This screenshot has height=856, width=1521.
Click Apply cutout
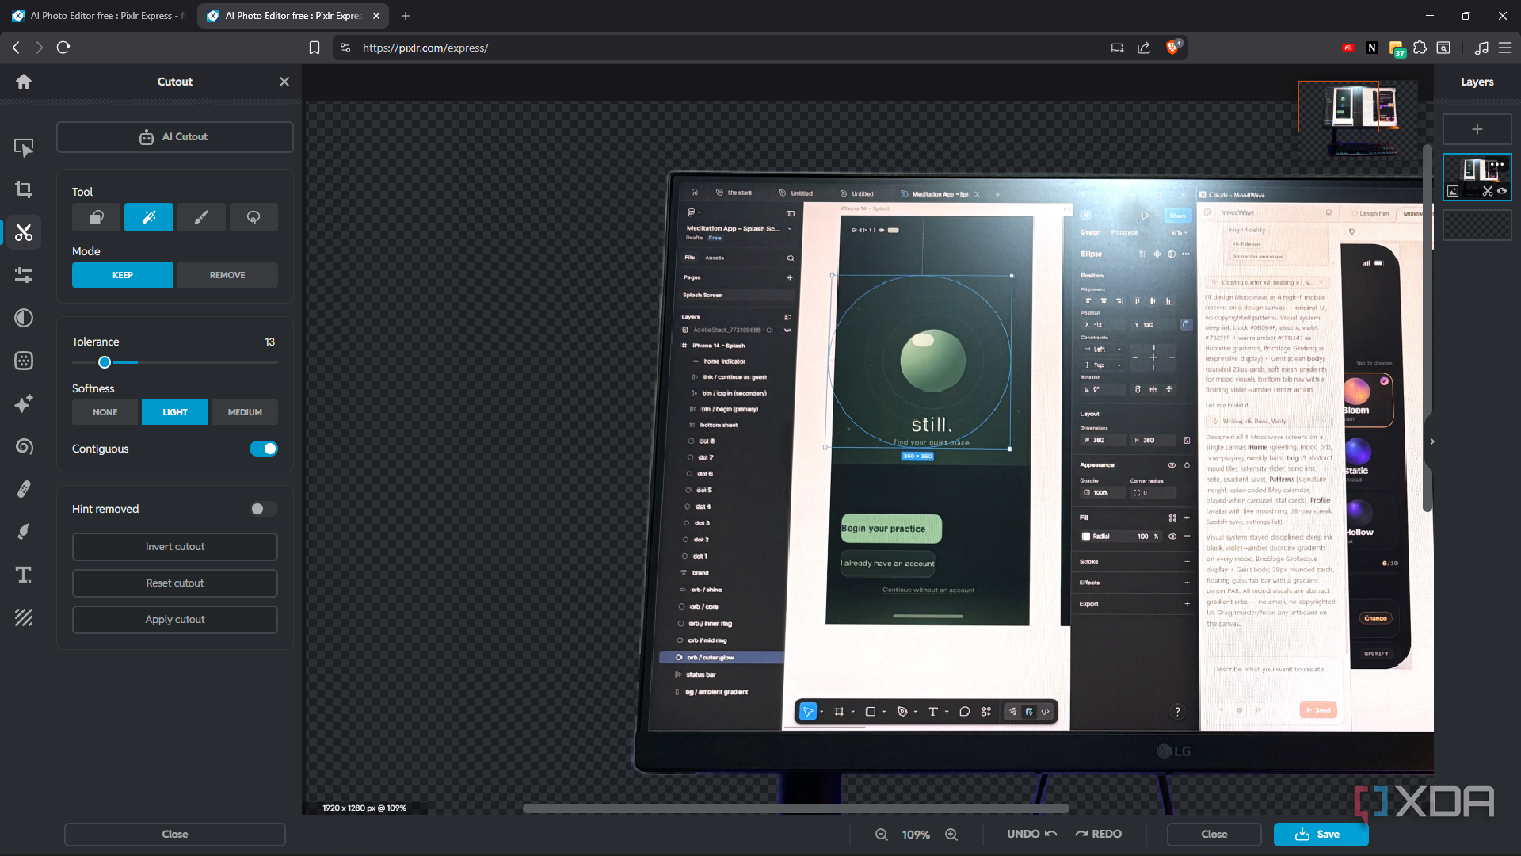click(175, 620)
